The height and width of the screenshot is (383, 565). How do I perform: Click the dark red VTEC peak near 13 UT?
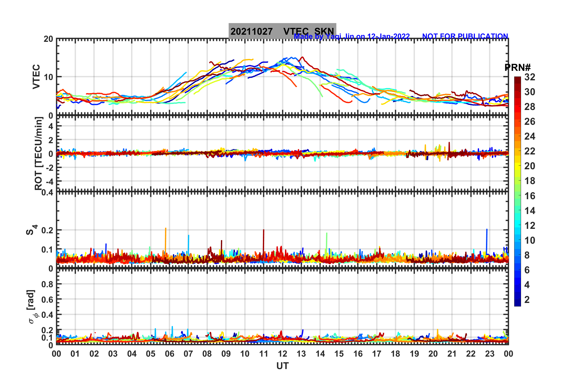[302, 58]
